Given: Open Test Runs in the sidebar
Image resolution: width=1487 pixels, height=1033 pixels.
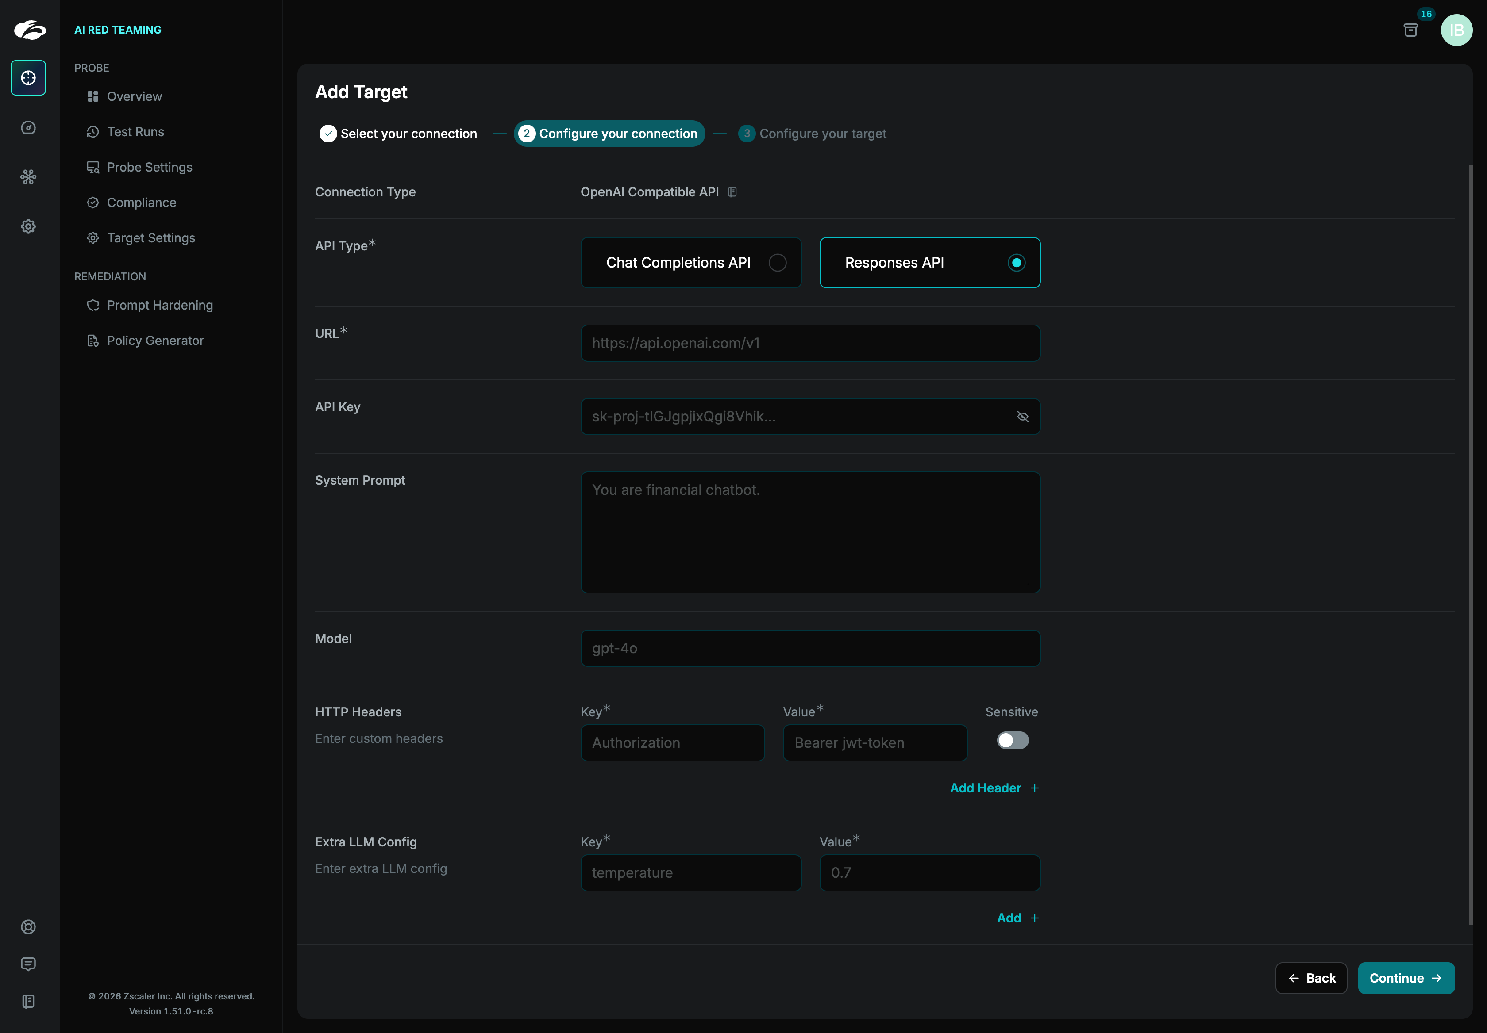Looking at the screenshot, I should [135, 132].
